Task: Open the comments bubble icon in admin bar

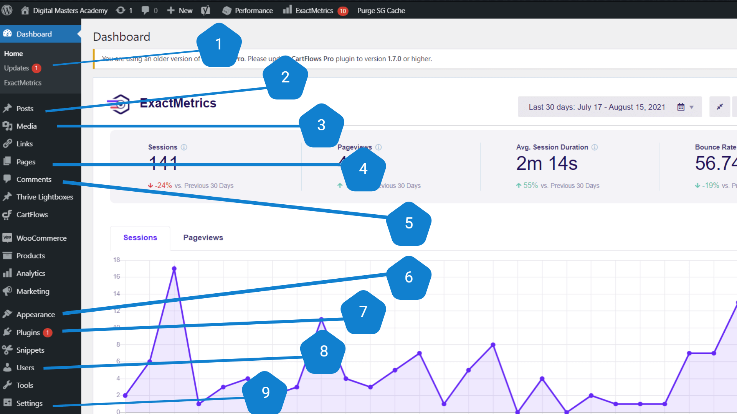Action: (145, 10)
